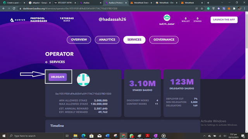
Task: Open the tab search chevron in title bar
Action: (222, 3)
